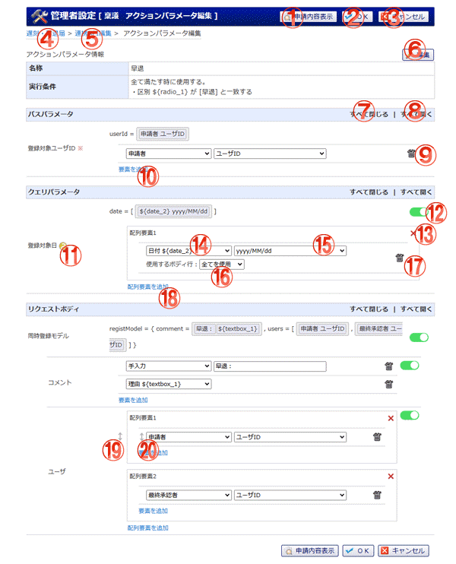Viewport: 456px width, 564px height.
Task: Click the OK button in the footer
Action: click(358, 550)
